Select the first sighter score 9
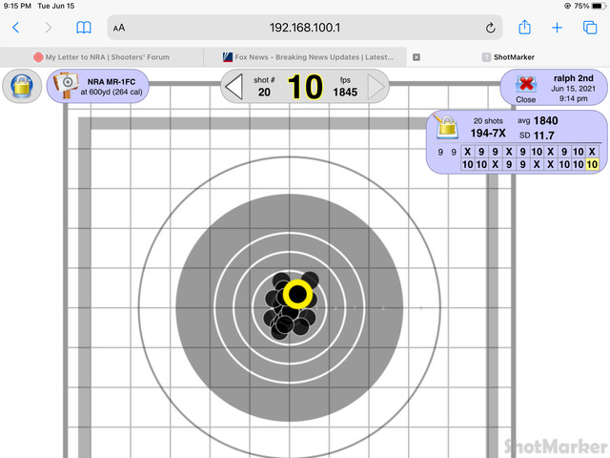This screenshot has height=458, width=610. click(440, 152)
